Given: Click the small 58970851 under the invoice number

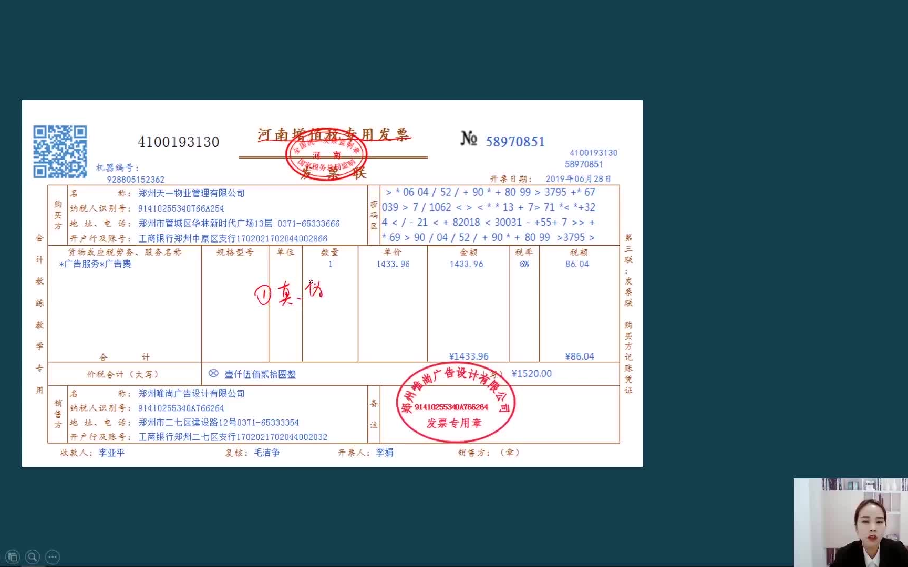Looking at the screenshot, I should 584,164.
